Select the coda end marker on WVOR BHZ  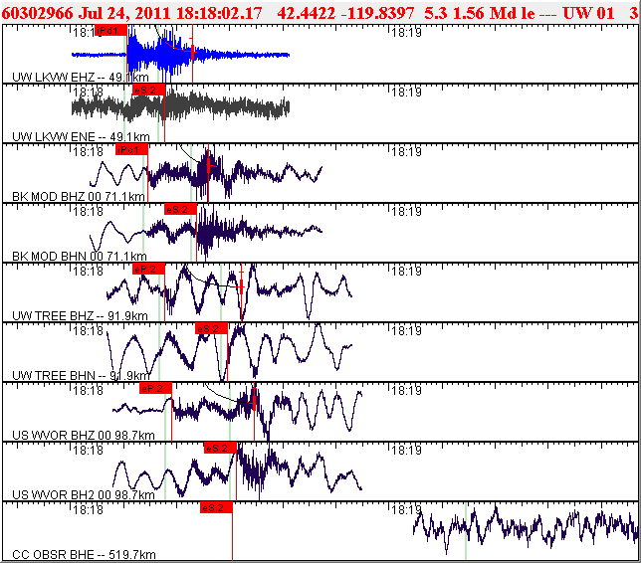254,403
